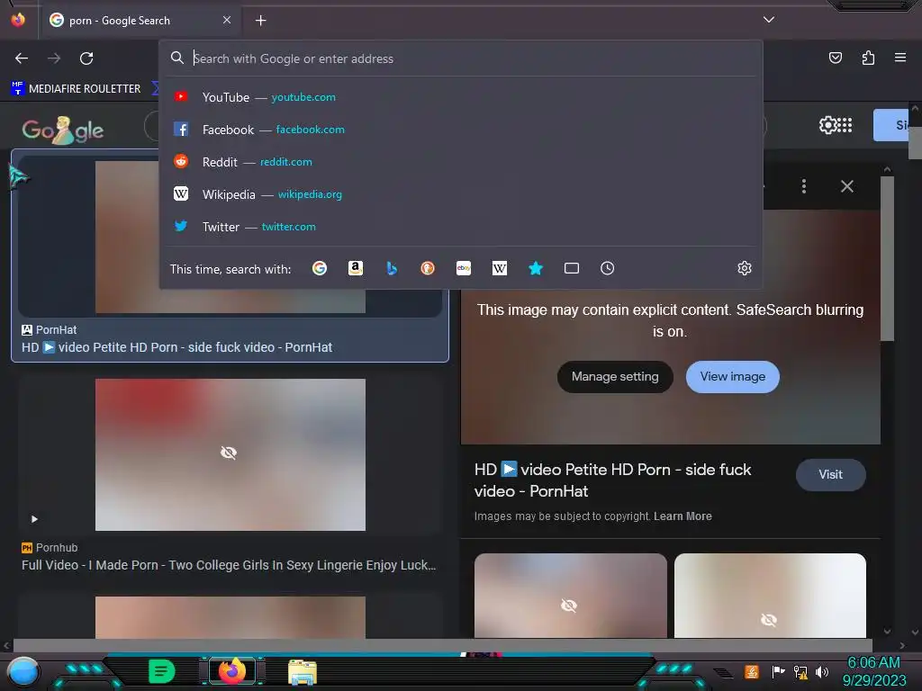Click the Google logo doodle
The image size is (922, 691).
point(63,130)
